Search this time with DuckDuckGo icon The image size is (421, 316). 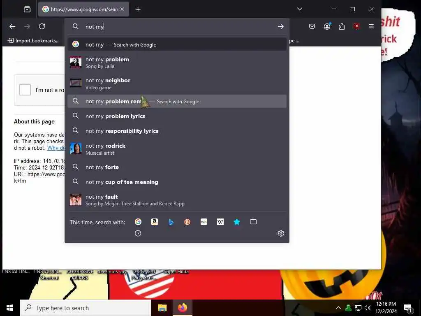[187, 222]
